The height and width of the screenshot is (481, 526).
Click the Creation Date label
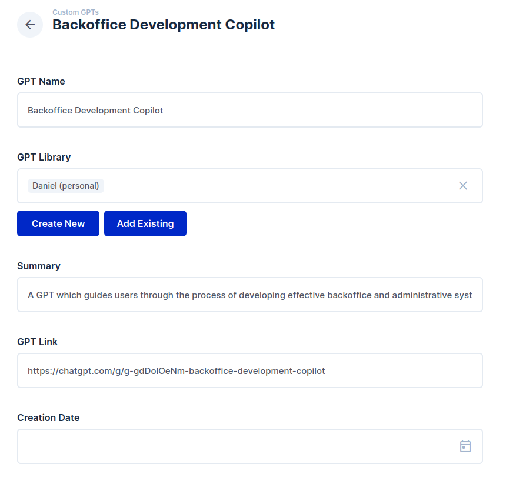tap(48, 417)
